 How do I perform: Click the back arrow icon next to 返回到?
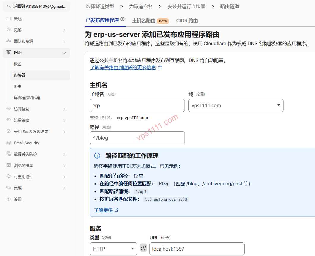click(x=8, y=7)
